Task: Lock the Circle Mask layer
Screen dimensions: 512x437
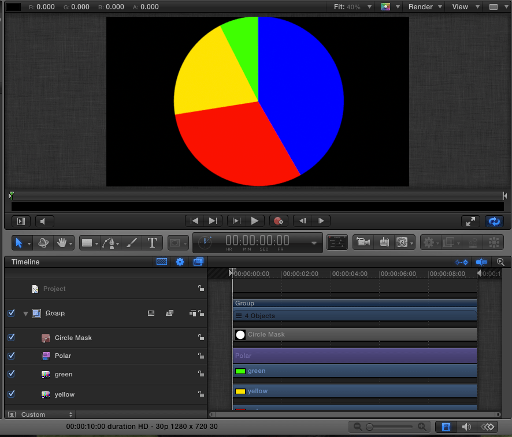Action: [x=201, y=338]
